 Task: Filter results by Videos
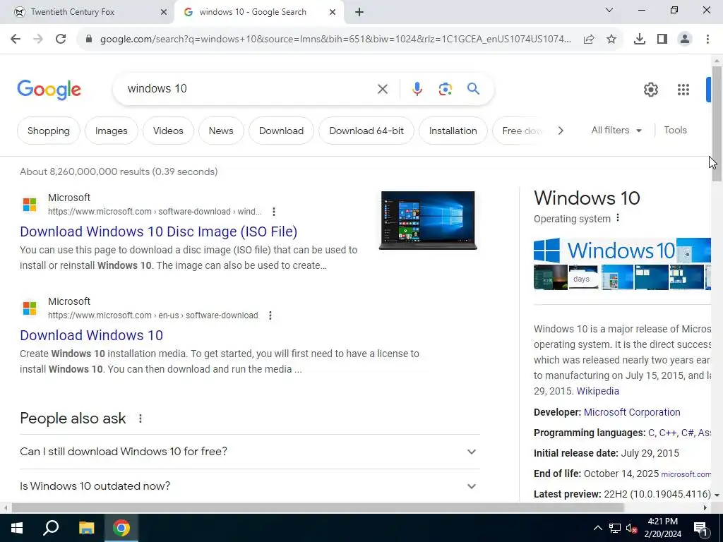pyautogui.click(x=168, y=131)
